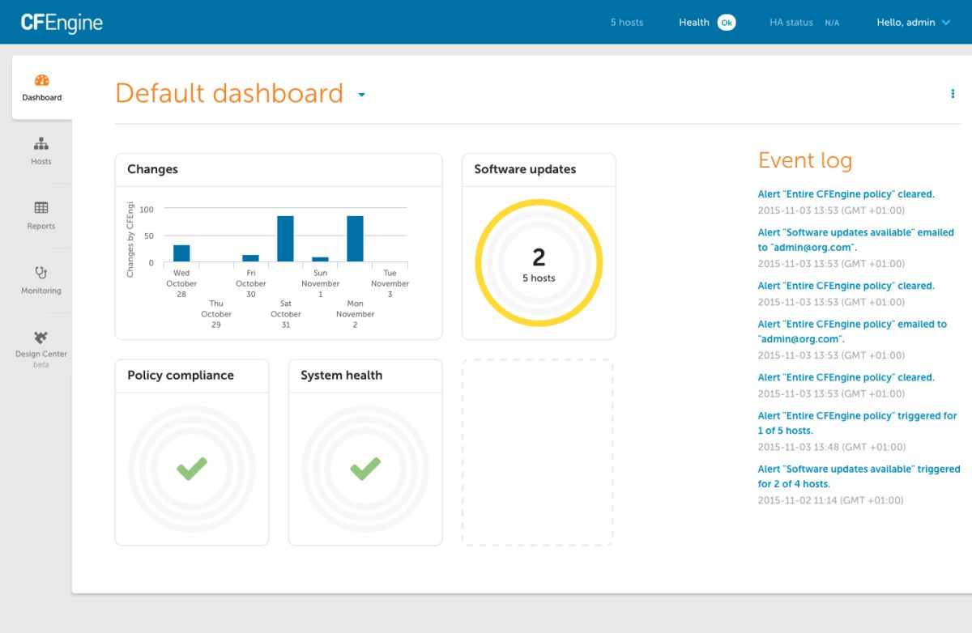The width and height of the screenshot is (972, 633).
Task: Click the empty dashed widget placeholder
Action: [538, 452]
